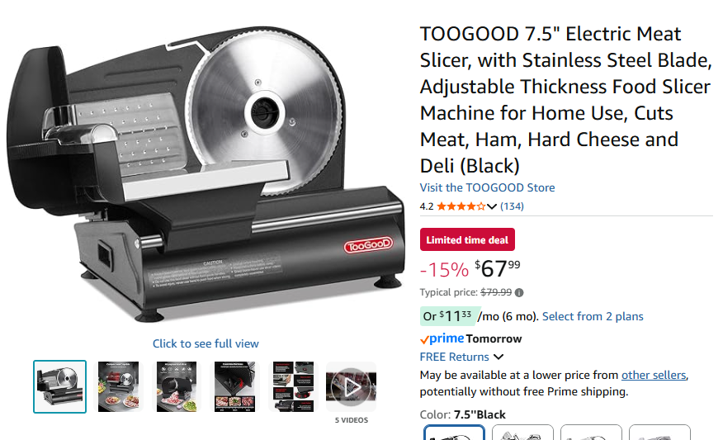Click the Limited time deal badge
Image resolution: width=723 pixels, height=440 pixels.
click(467, 240)
